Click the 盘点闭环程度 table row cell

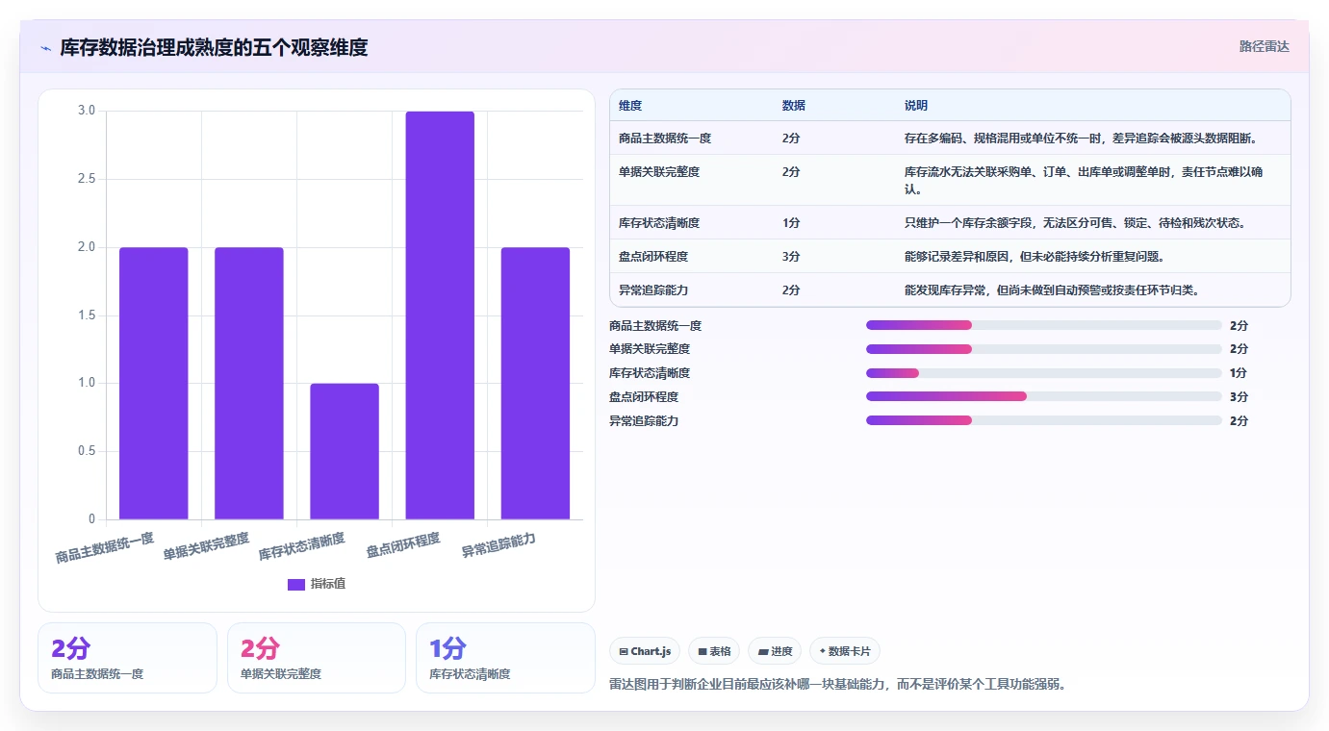(653, 257)
